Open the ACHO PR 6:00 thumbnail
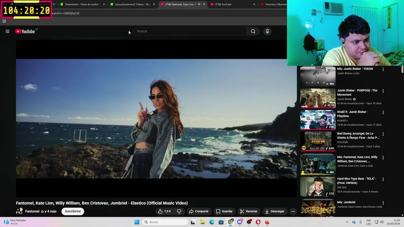Image resolution: width=404 pixels, height=227 pixels. tap(318, 141)
